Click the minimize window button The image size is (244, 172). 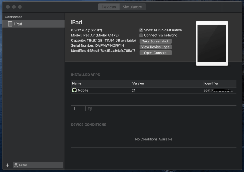(x=14, y=7)
